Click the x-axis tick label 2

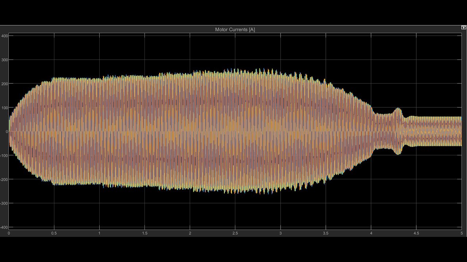(x=190, y=233)
